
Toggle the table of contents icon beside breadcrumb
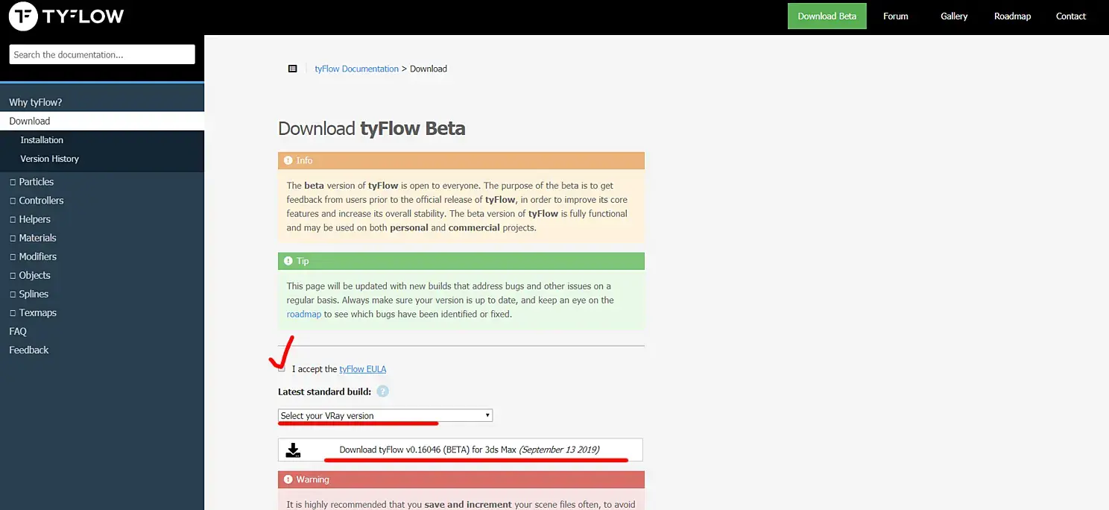(293, 69)
